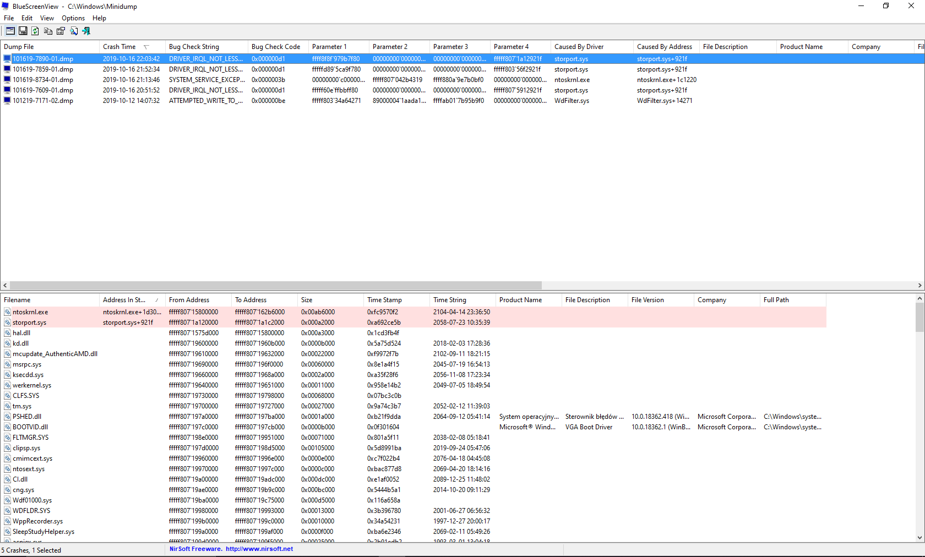This screenshot has width=925, height=557.
Task: Click the WdFilter.sys caused by driver cell
Action: (572, 101)
